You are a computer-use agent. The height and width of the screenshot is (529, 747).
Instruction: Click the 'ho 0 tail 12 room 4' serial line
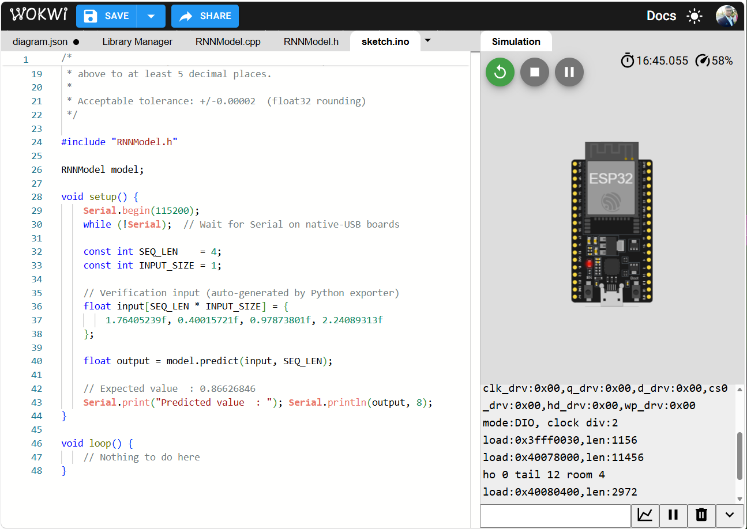[x=544, y=475]
